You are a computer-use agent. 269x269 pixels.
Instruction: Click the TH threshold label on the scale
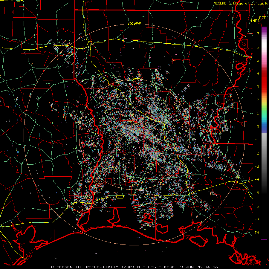[257, 233]
